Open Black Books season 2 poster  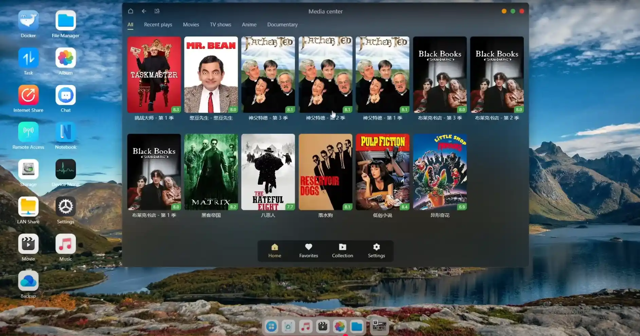tap(497, 75)
